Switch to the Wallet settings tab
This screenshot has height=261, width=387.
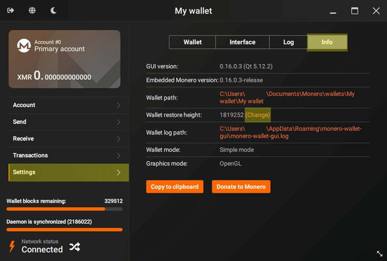tap(192, 42)
